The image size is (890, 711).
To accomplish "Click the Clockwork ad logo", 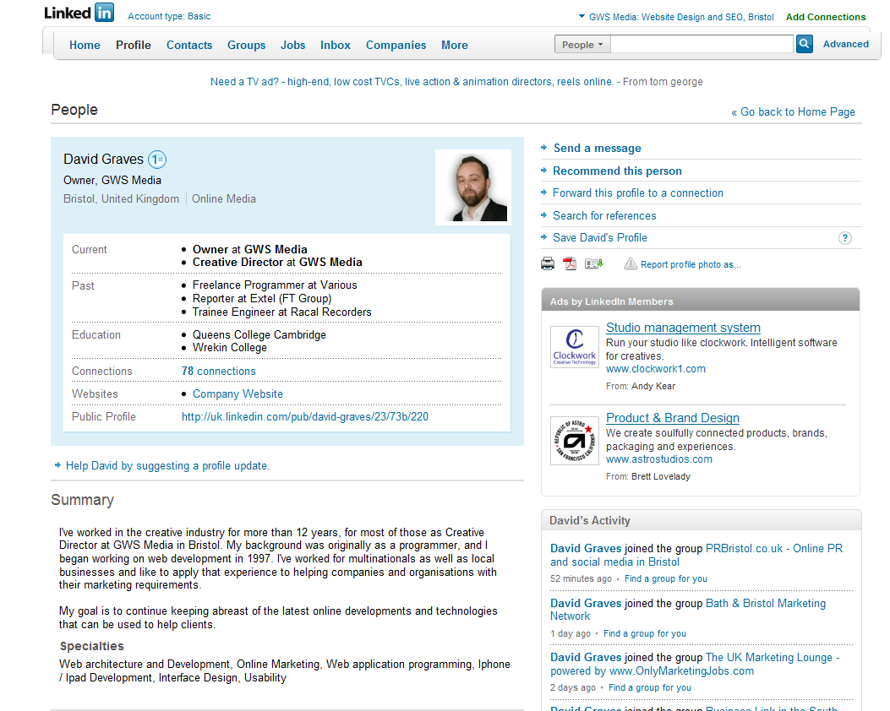I will pyautogui.click(x=574, y=347).
